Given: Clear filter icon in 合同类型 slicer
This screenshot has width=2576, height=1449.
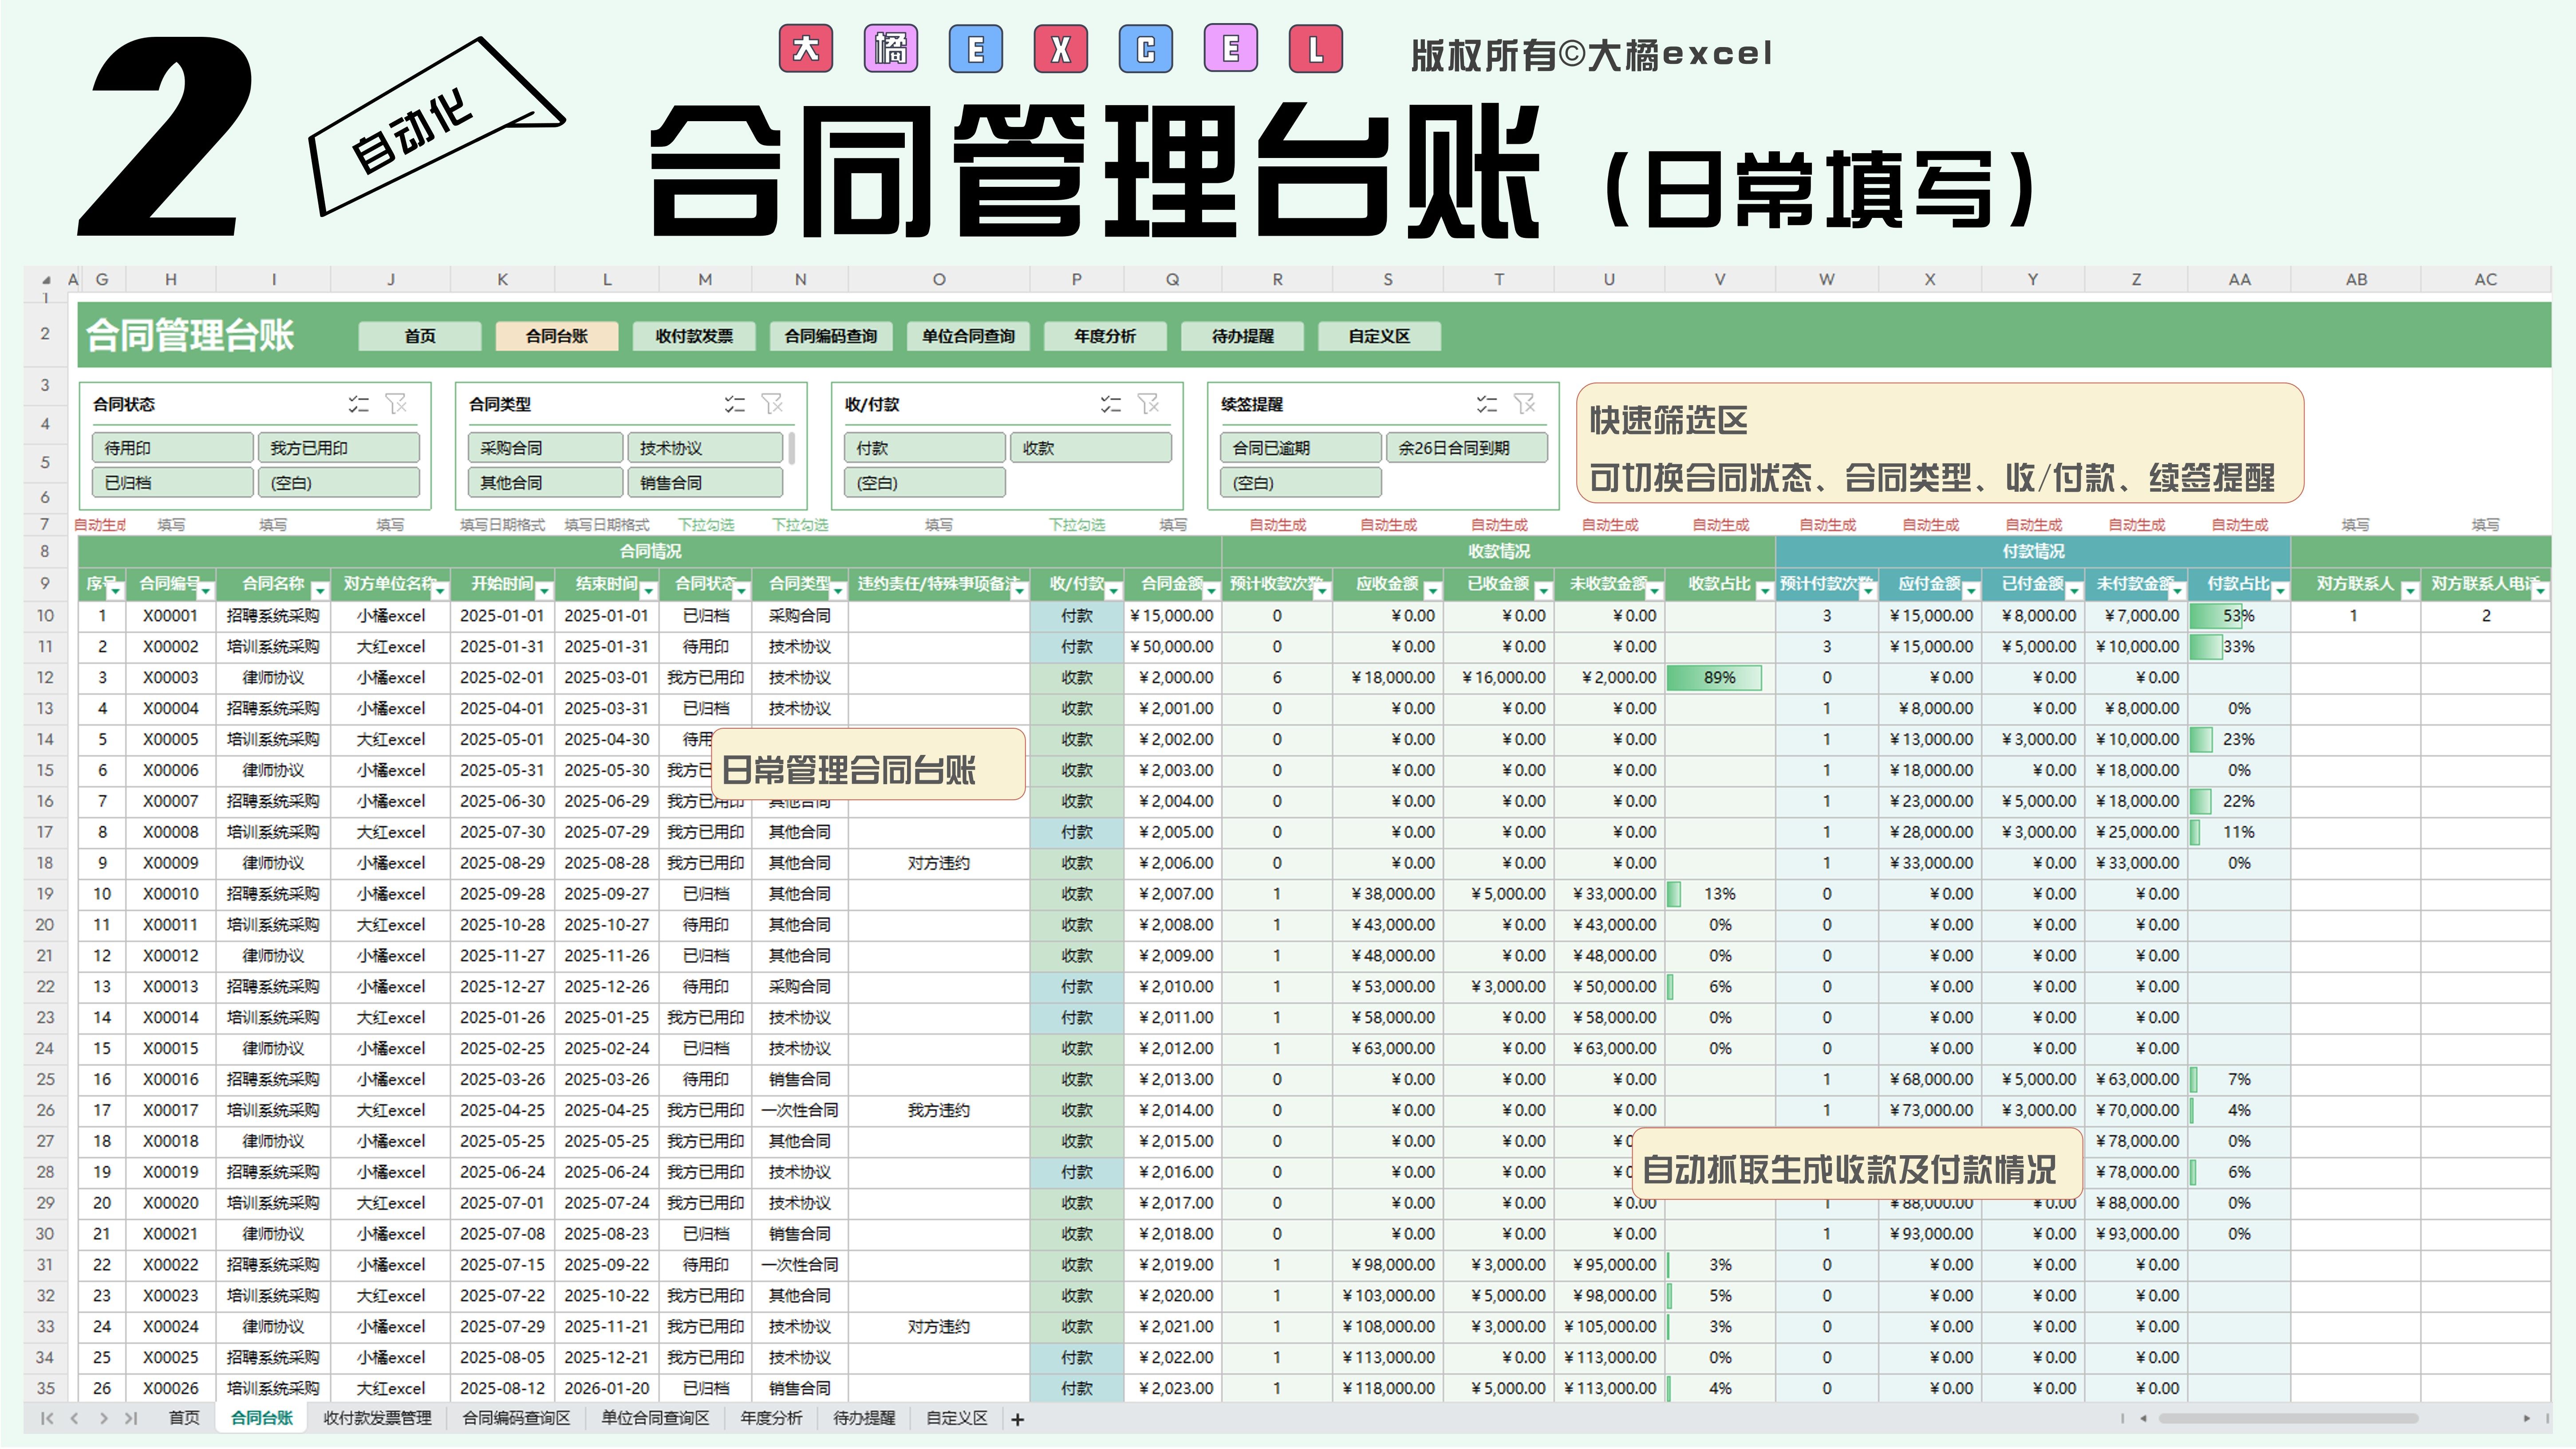Looking at the screenshot, I should [773, 404].
